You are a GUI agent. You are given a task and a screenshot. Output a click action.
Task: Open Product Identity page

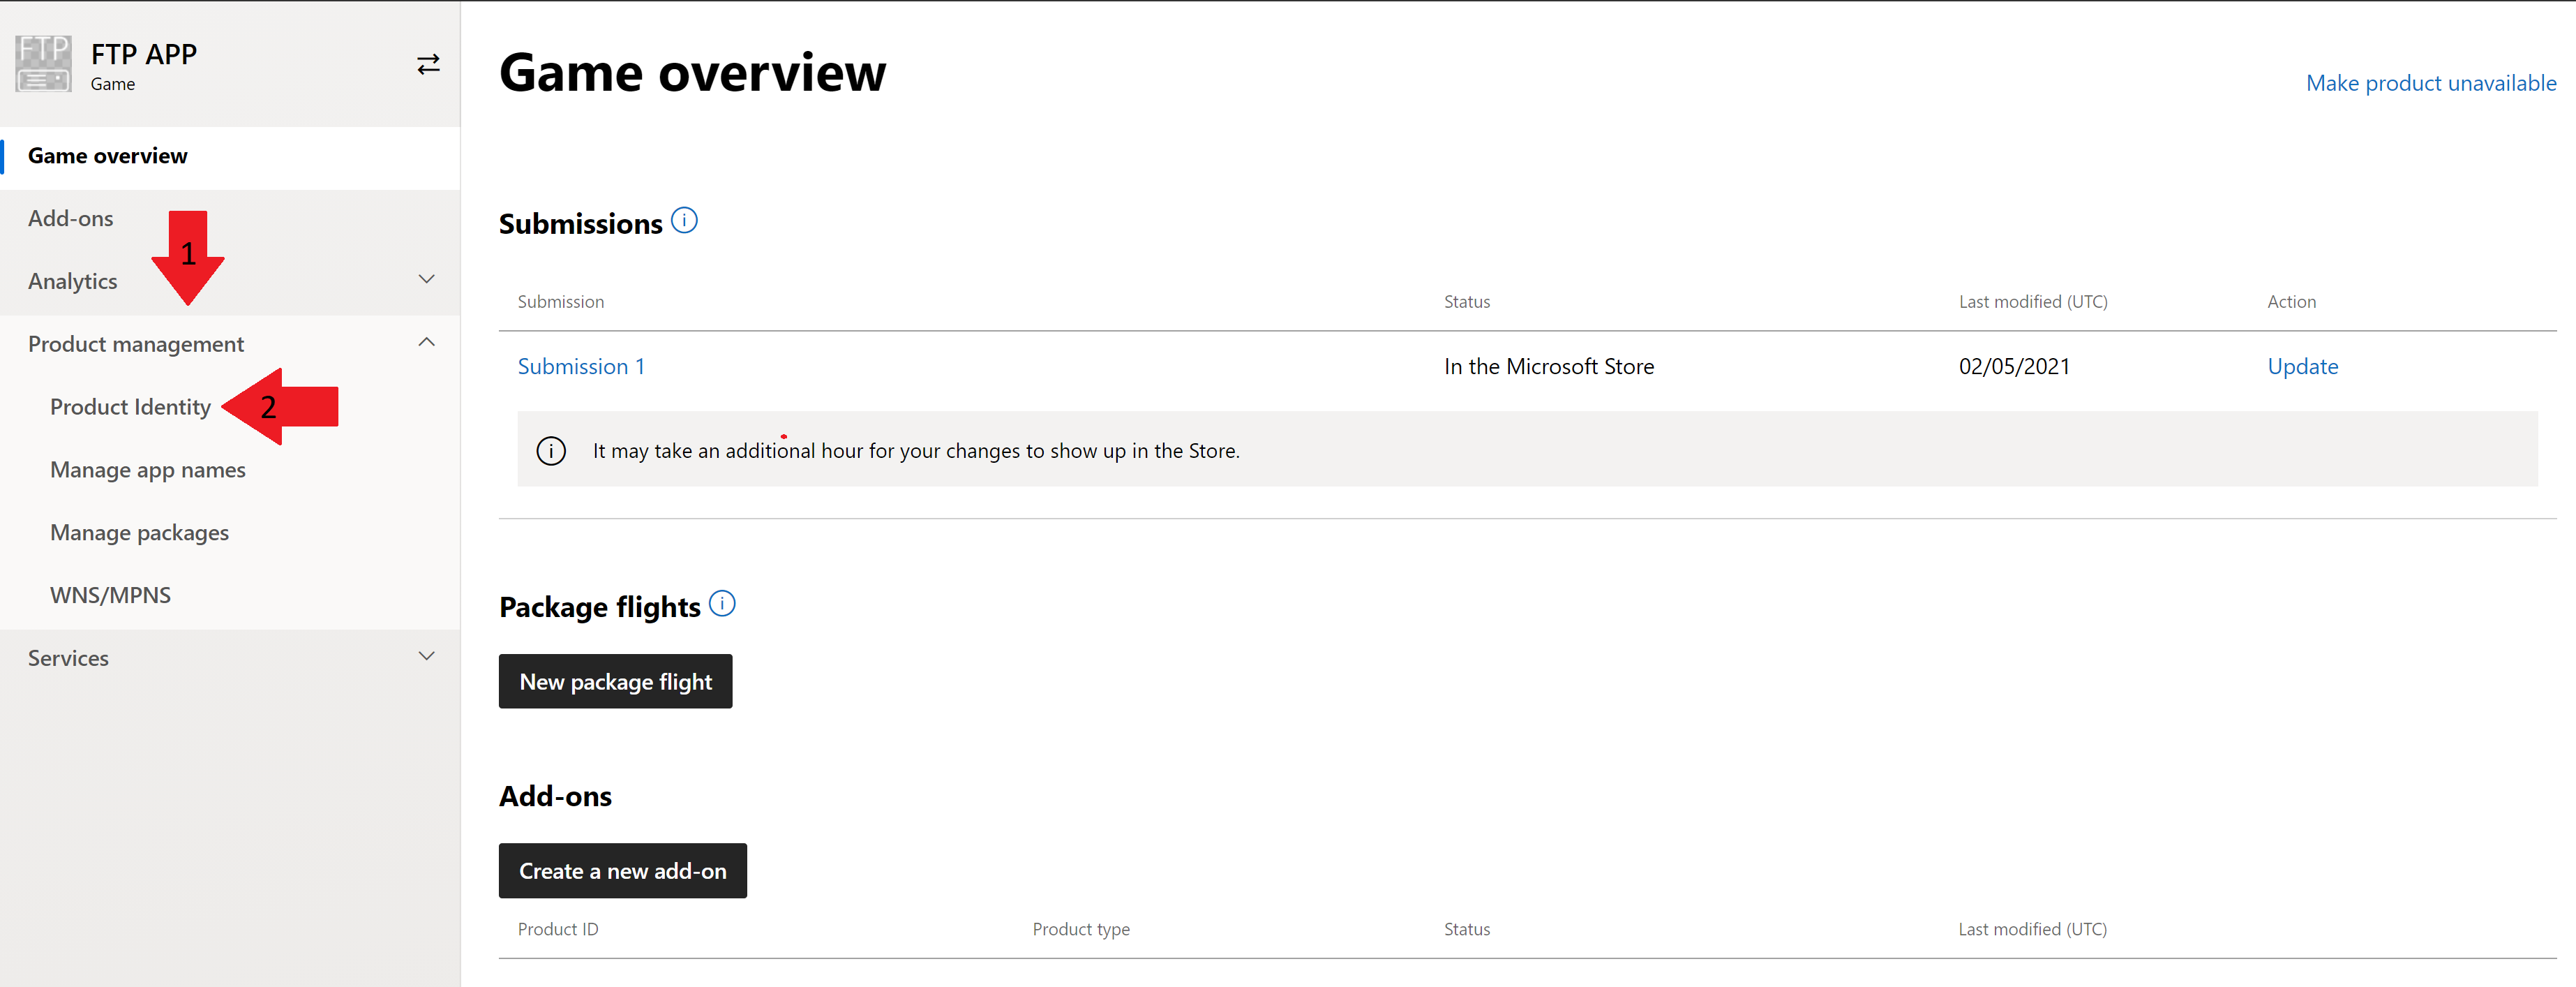click(x=130, y=407)
